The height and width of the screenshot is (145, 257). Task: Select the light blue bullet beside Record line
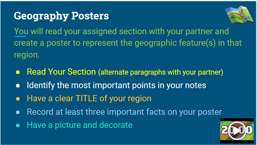pyautogui.click(x=18, y=112)
